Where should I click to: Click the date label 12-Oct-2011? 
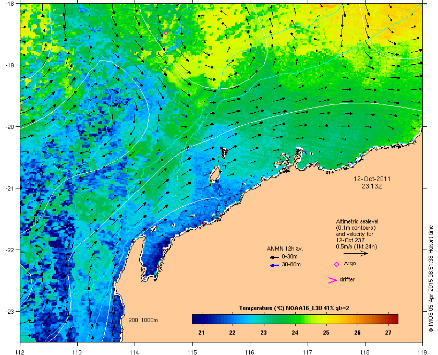point(372,179)
